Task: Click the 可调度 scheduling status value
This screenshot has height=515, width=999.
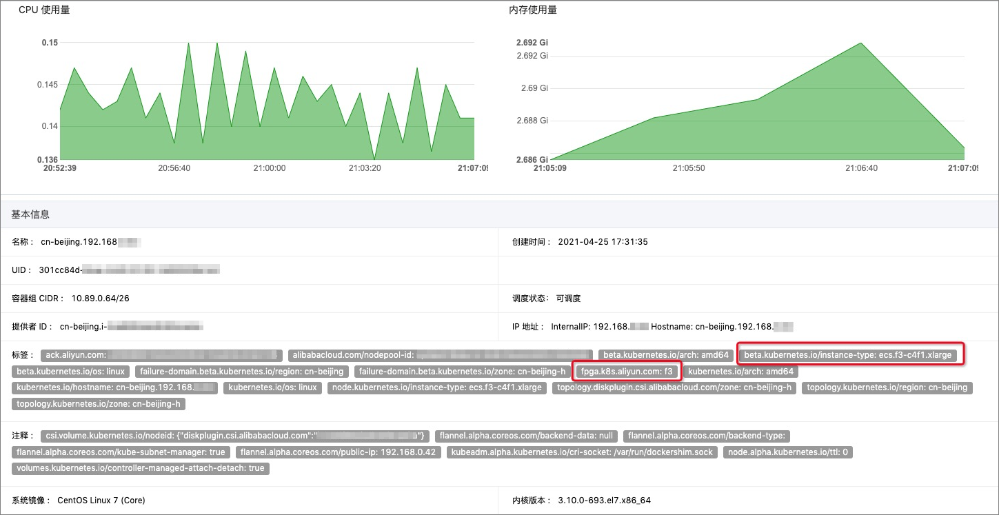Action: point(569,299)
